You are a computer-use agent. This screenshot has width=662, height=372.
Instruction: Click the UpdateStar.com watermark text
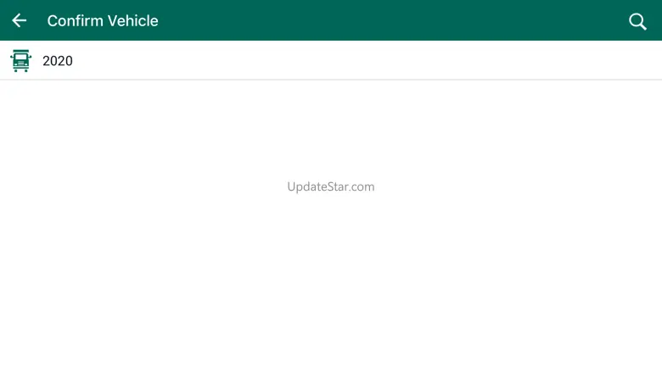331,186
